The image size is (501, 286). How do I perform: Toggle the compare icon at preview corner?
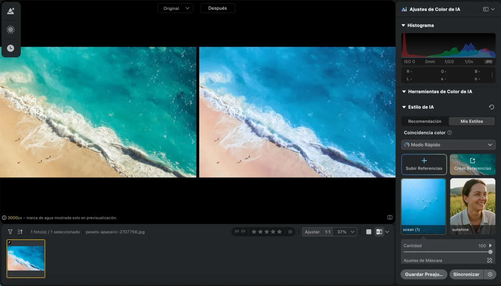pyautogui.click(x=390, y=217)
